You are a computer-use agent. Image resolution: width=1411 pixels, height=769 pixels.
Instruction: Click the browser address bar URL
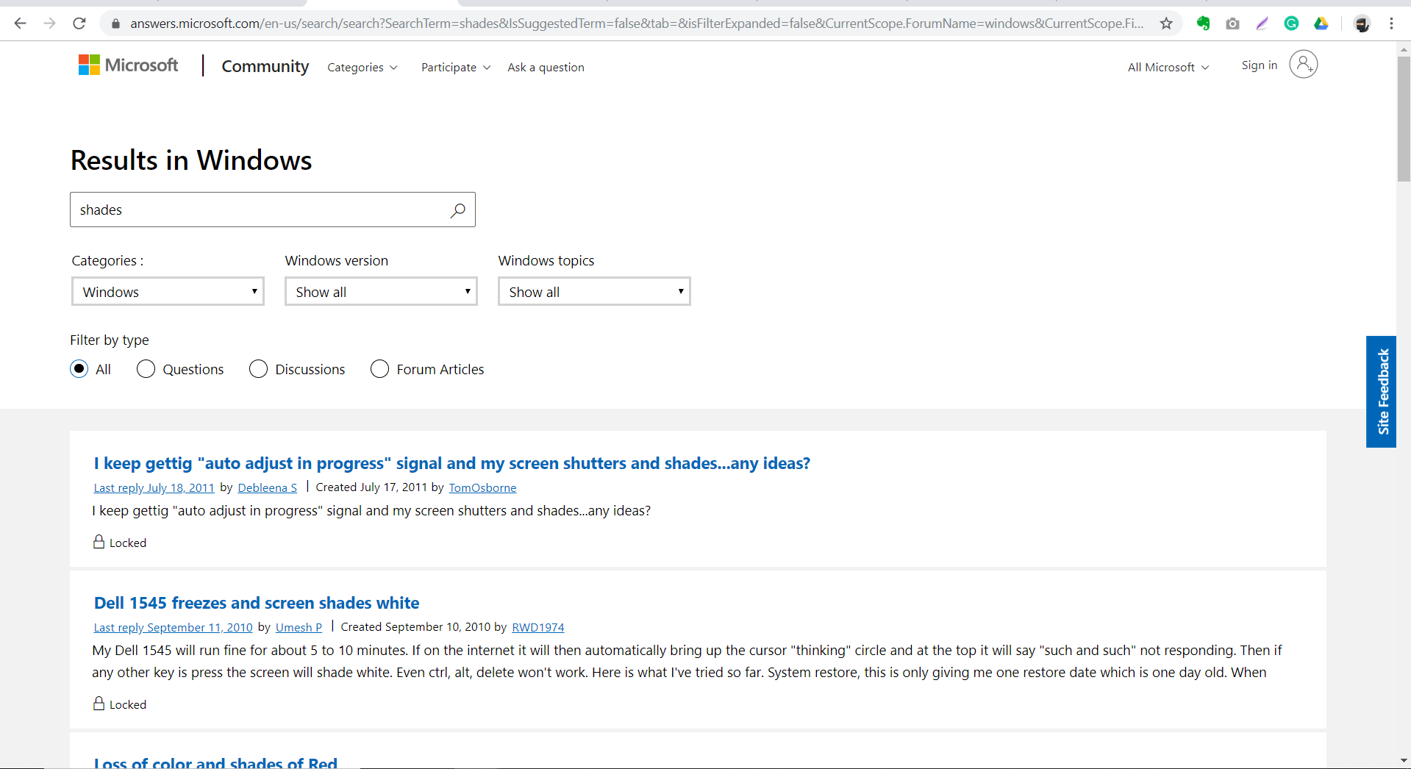pyautogui.click(x=637, y=24)
